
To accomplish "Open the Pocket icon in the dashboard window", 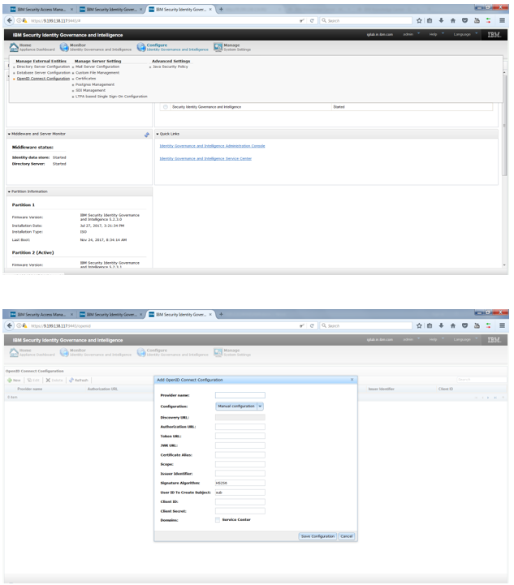I will point(464,20).
